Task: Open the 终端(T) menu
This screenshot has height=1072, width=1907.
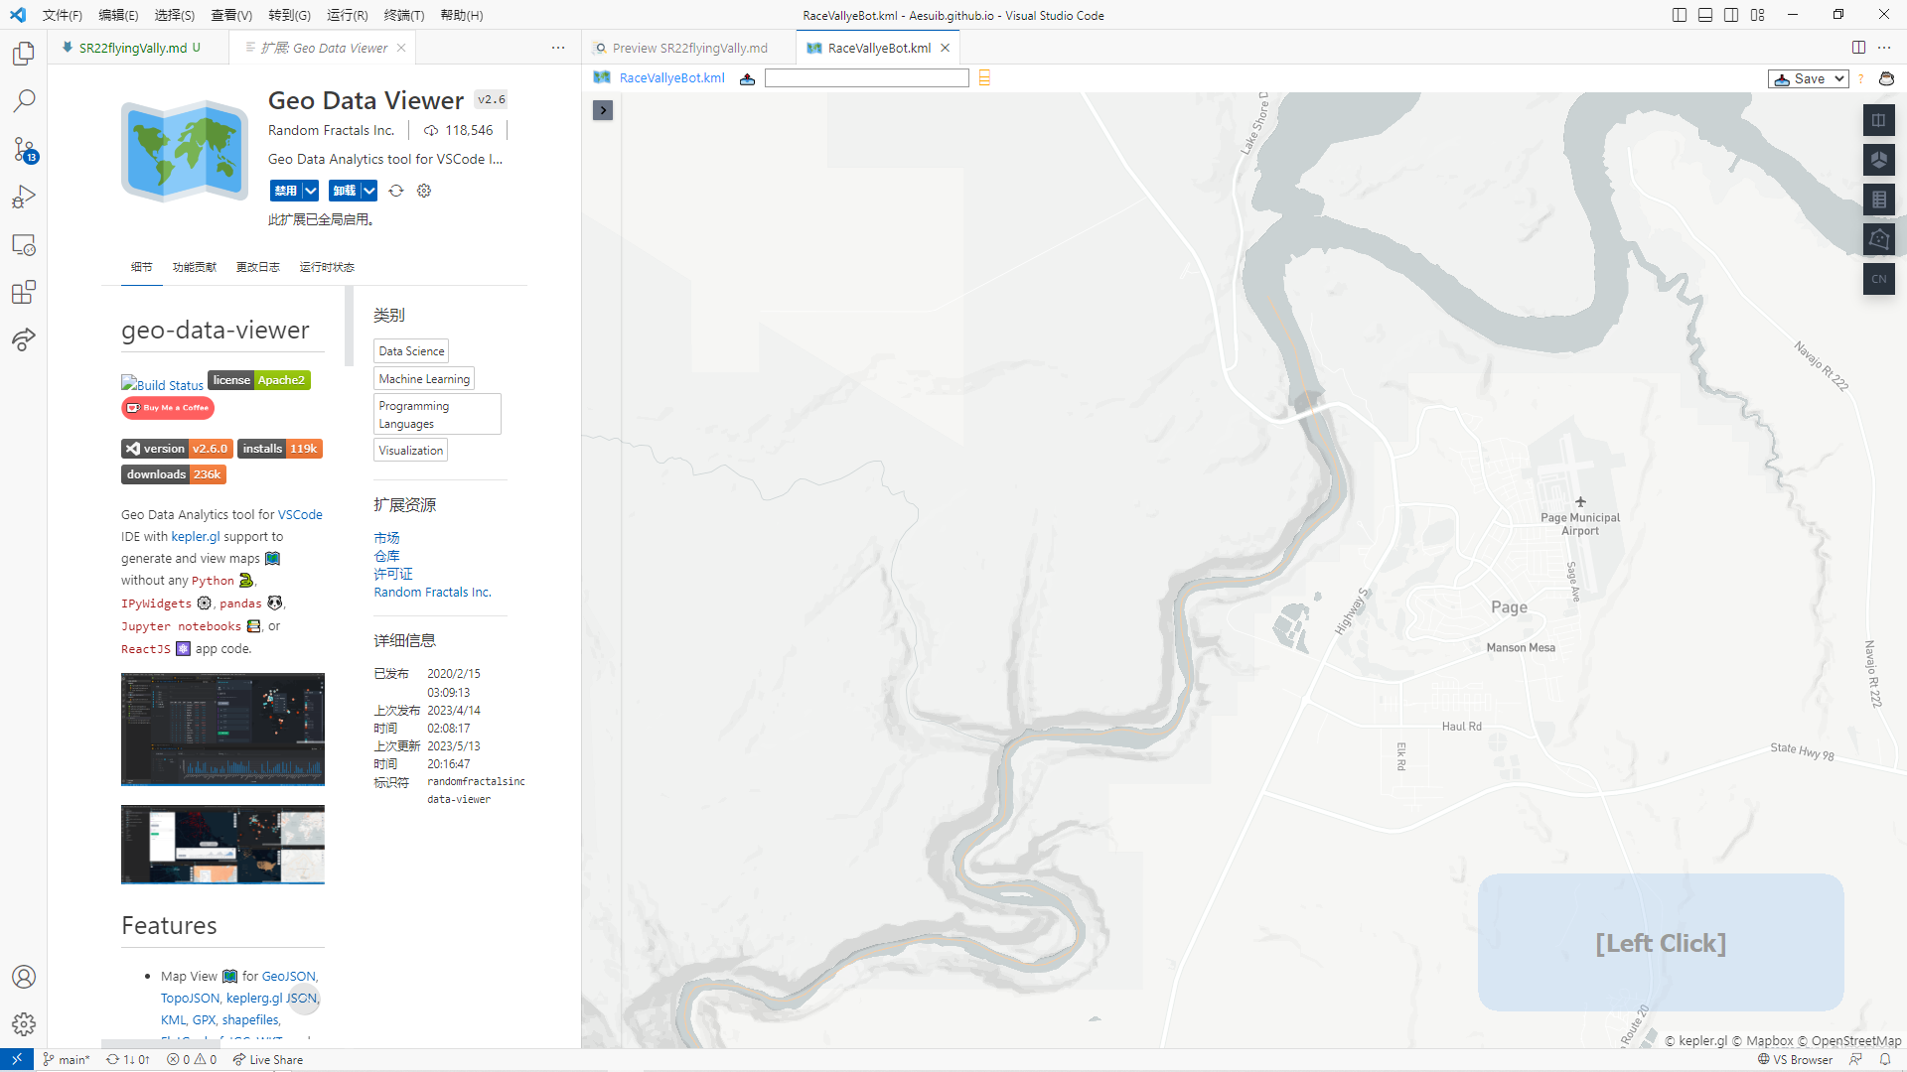Action: coord(404,15)
